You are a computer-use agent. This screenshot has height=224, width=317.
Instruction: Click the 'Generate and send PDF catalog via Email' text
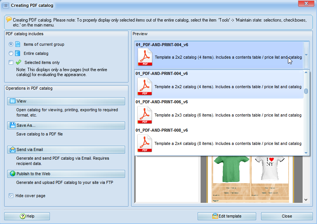pos(63,161)
